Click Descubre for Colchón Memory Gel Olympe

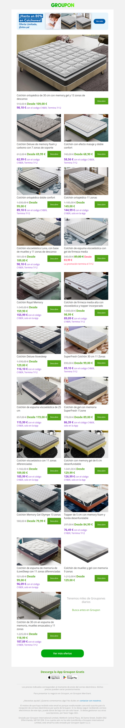tap(54, 521)
